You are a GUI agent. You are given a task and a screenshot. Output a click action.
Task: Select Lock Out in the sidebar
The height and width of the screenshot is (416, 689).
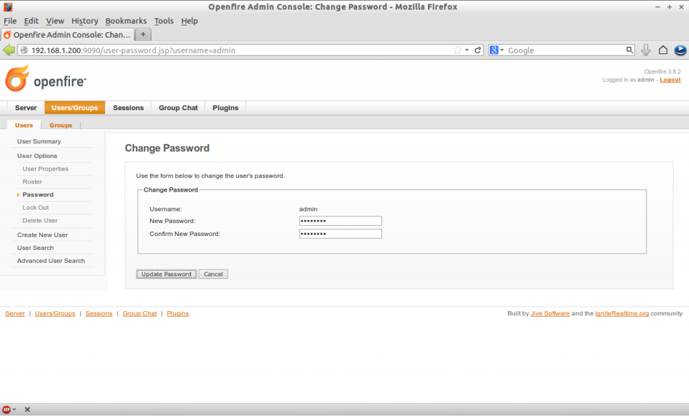pos(36,208)
